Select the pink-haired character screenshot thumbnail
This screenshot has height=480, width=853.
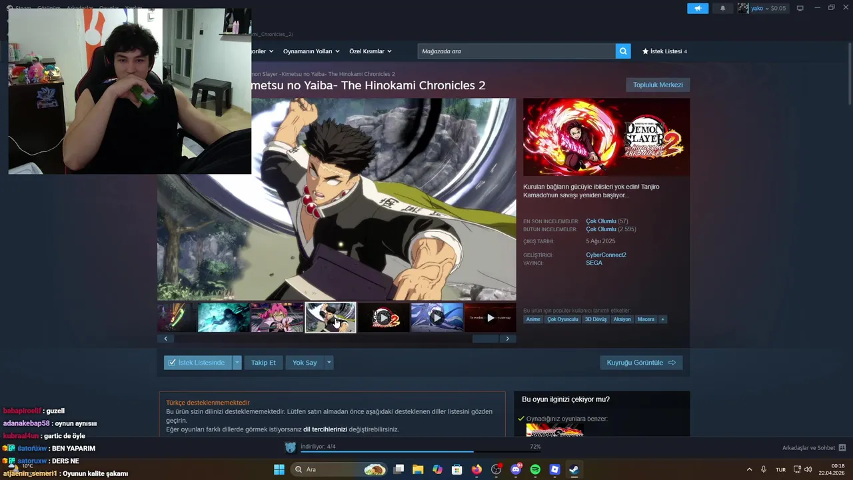click(x=277, y=317)
